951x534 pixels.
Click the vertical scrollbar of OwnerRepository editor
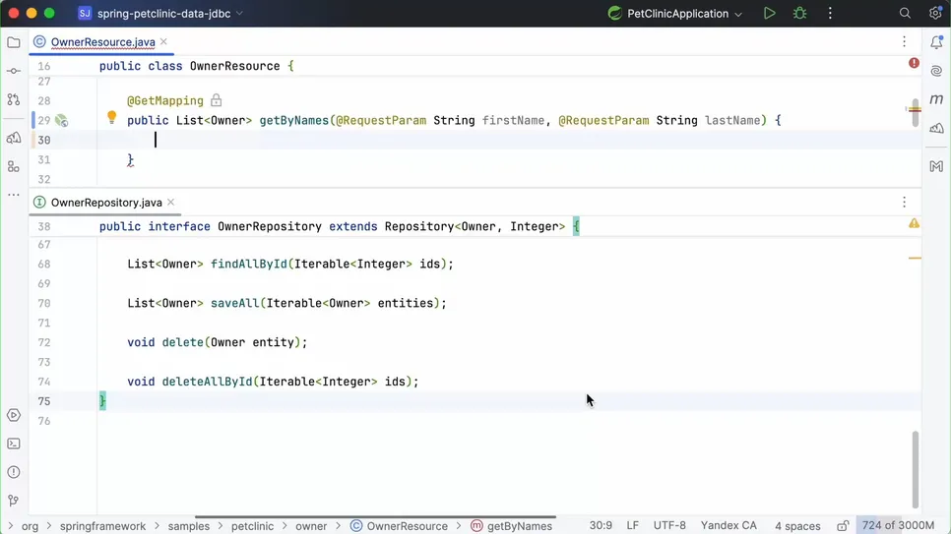916,469
